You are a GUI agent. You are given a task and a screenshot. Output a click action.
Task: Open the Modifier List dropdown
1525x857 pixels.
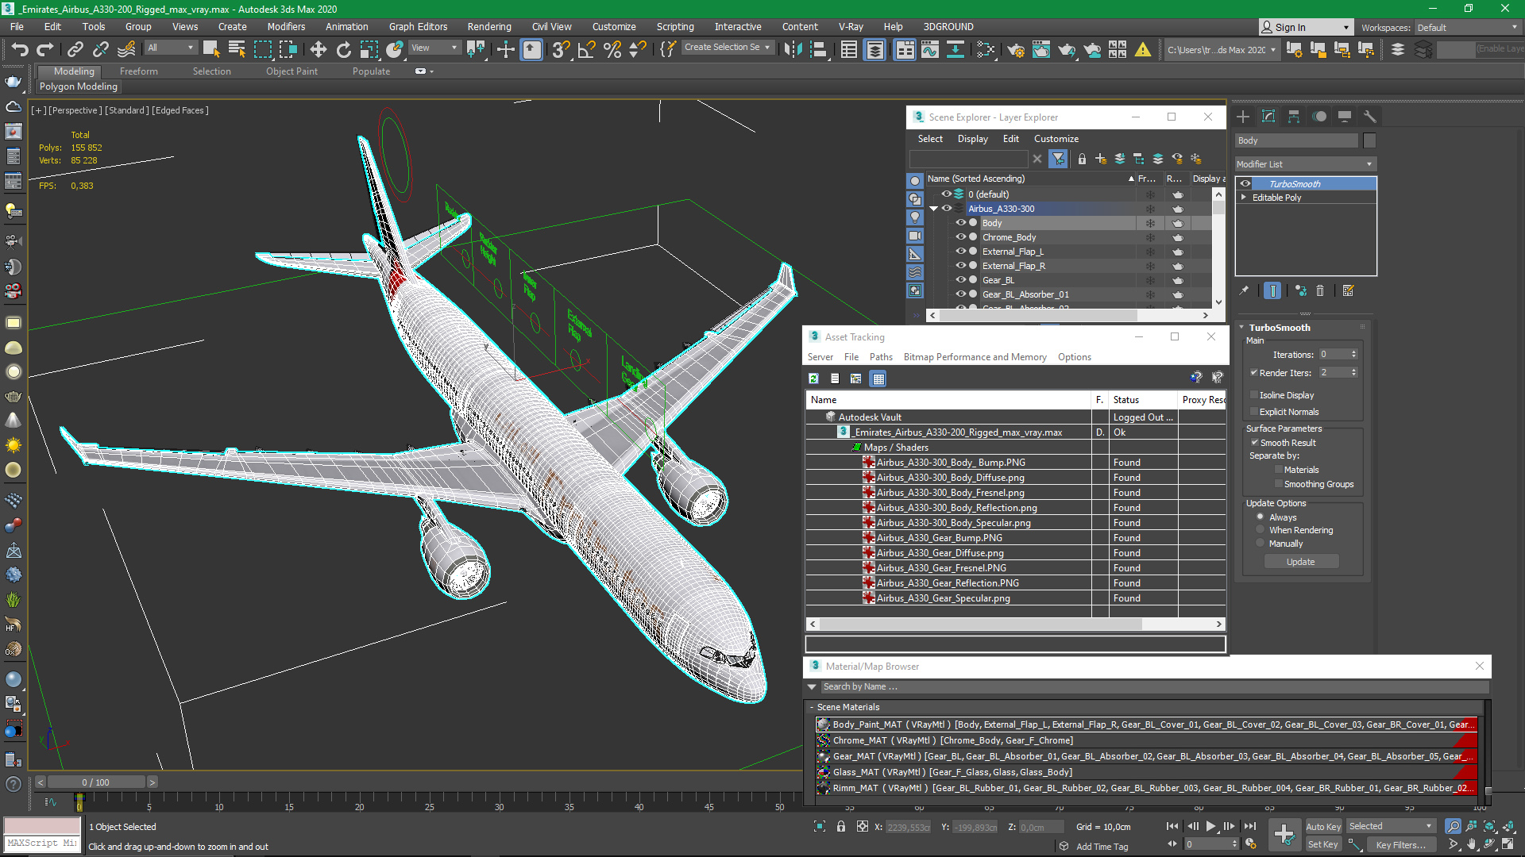pyautogui.click(x=1305, y=164)
